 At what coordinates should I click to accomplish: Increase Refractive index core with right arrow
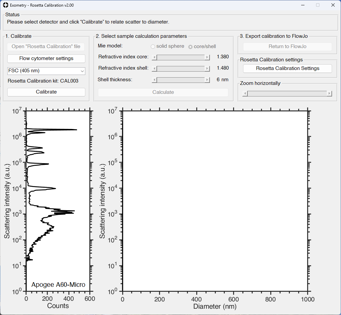click(207, 57)
